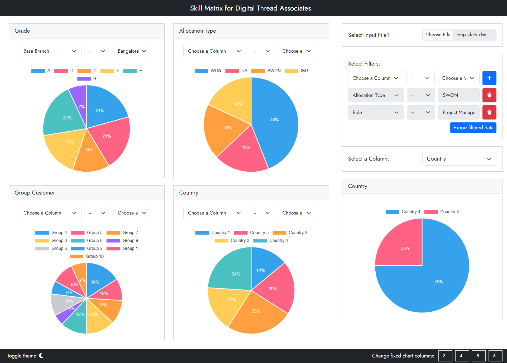Click the Toggle theme label
Image resolution: width=507 pixels, height=363 pixels.
tap(22, 356)
